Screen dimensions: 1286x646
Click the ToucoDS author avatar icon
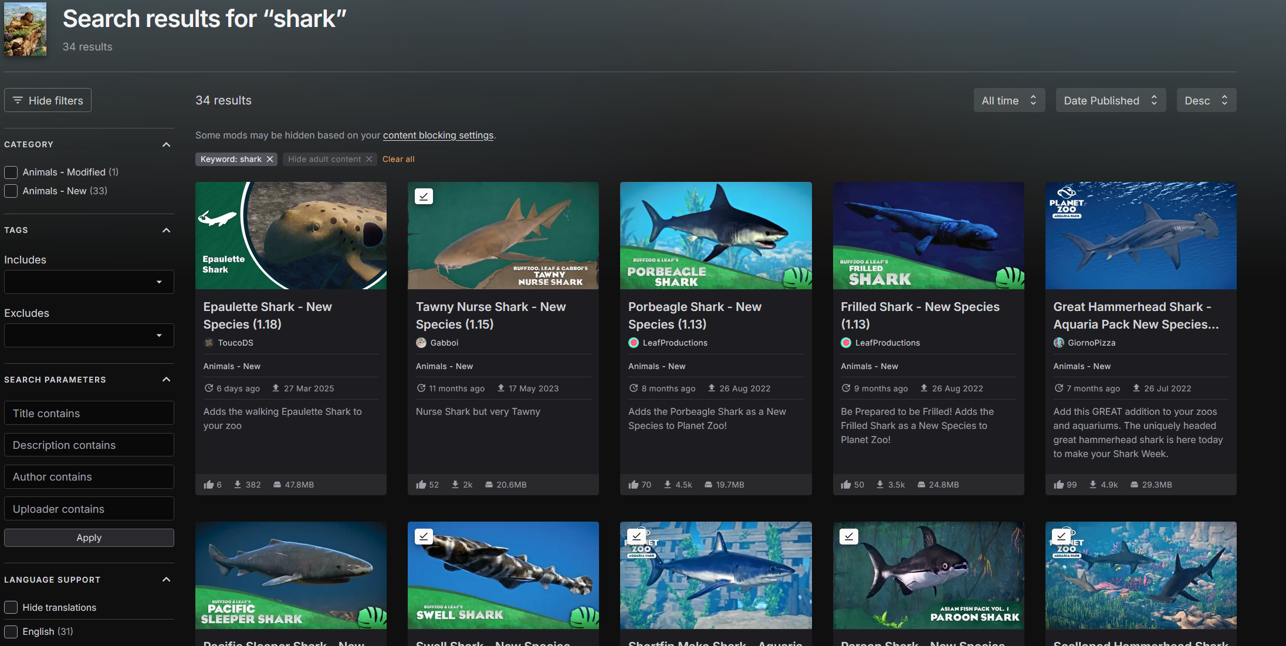(x=208, y=343)
